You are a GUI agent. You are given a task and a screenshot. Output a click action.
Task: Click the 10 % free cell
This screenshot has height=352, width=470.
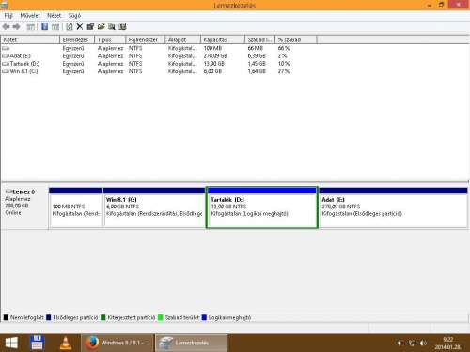pyautogui.click(x=284, y=64)
